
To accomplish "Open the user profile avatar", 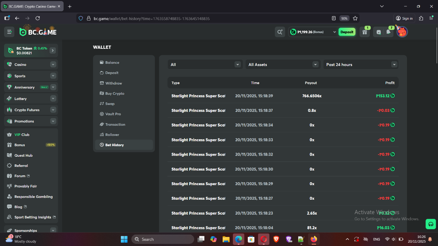I will [x=402, y=32].
